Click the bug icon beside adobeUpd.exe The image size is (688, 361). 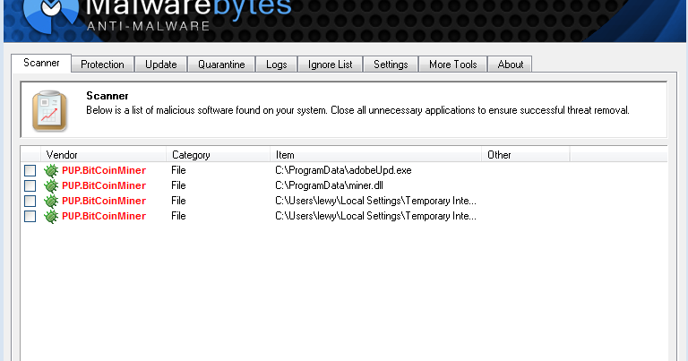point(51,170)
